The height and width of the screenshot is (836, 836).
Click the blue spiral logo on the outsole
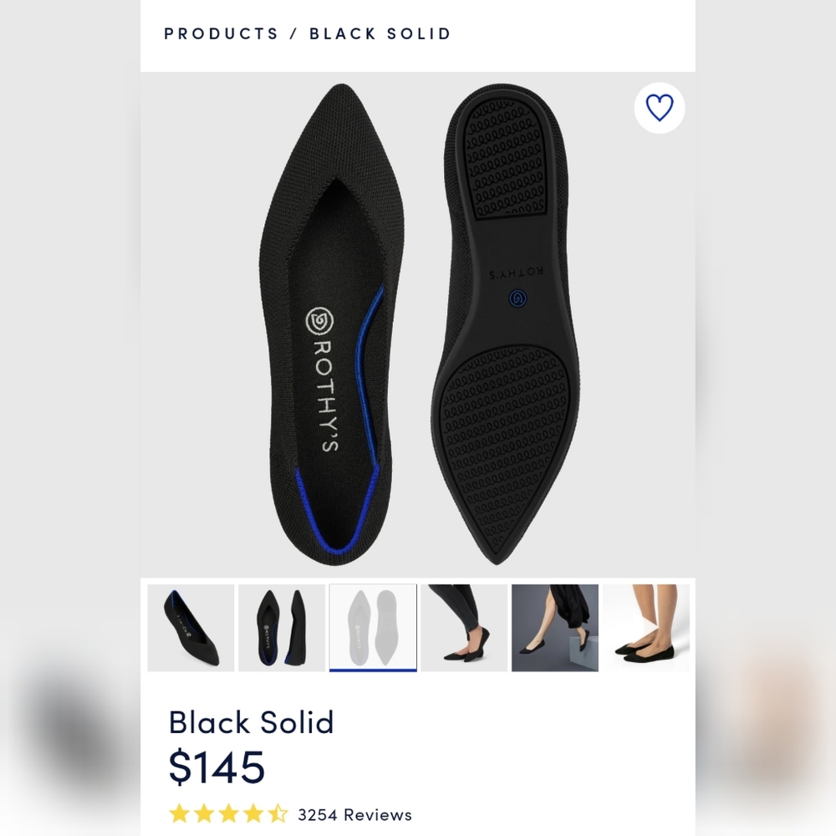(517, 298)
